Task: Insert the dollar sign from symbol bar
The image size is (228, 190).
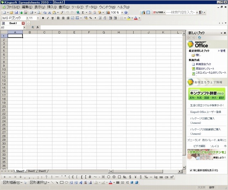Action: pos(130,177)
